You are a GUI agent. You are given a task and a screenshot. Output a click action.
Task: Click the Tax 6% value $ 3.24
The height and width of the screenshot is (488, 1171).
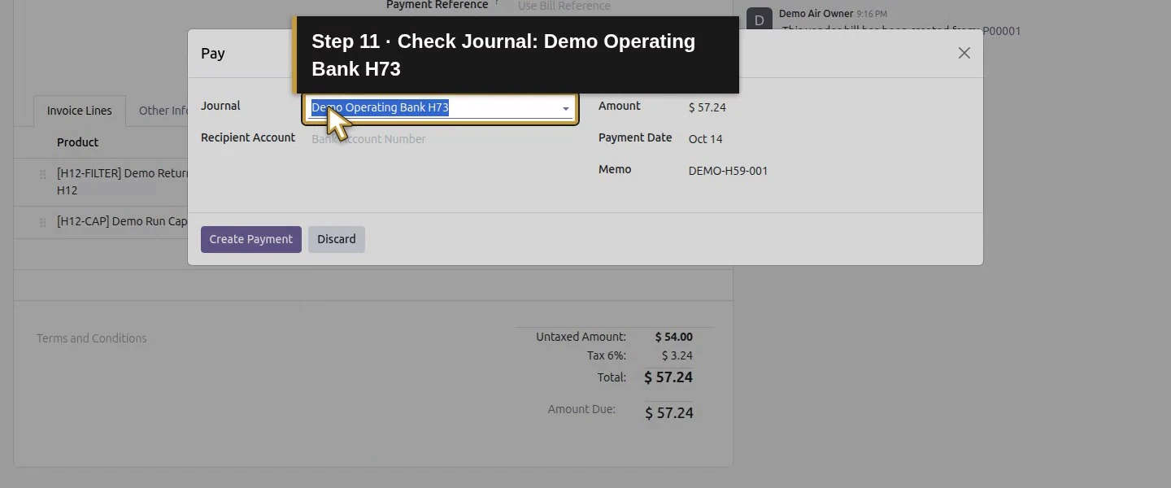point(677,355)
